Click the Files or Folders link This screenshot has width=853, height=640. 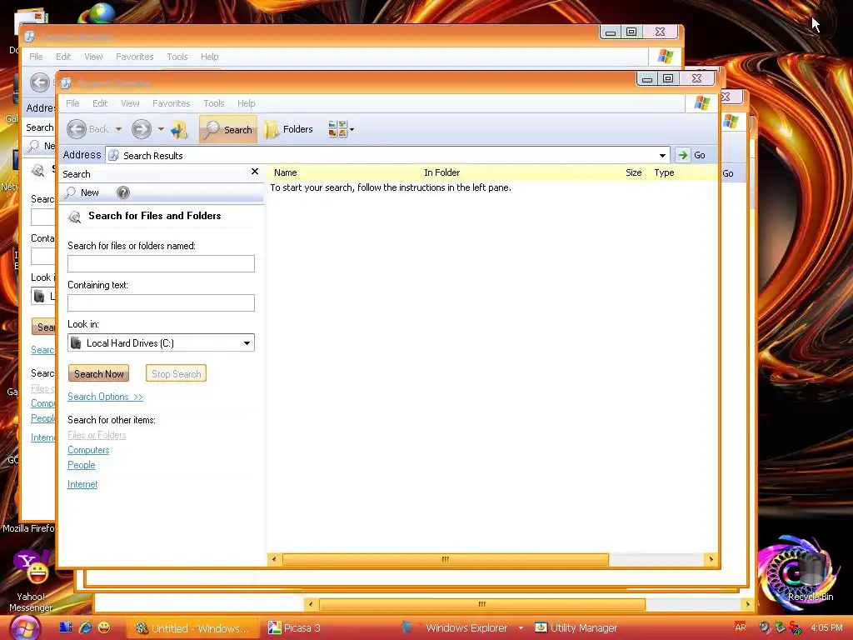coord(97,435)
